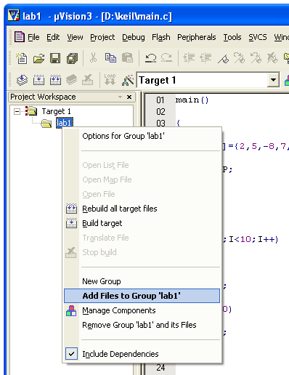Click the Unindent selected text icon
289x375 pixels.
click(x=205, y=58)
